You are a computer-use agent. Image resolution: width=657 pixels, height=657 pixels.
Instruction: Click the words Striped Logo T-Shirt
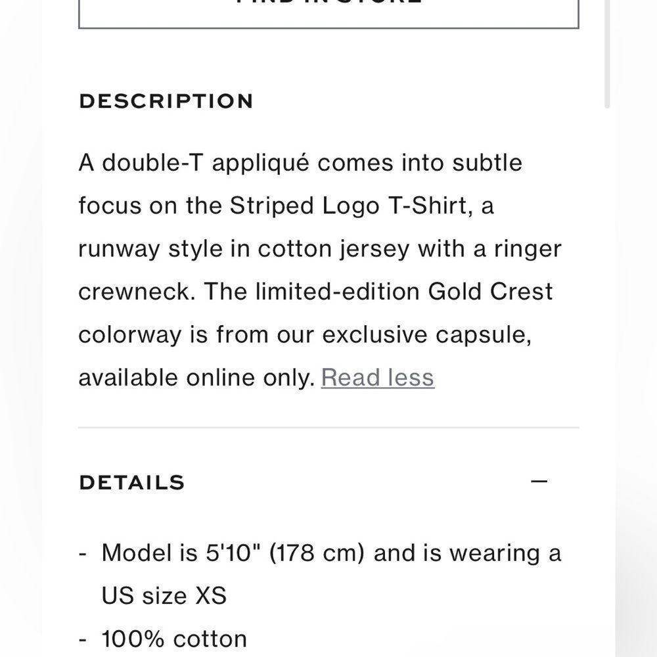point(349,206)
